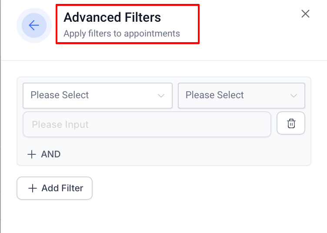
Task: Go back using the blue arrow icon
Action: (34, 25)
